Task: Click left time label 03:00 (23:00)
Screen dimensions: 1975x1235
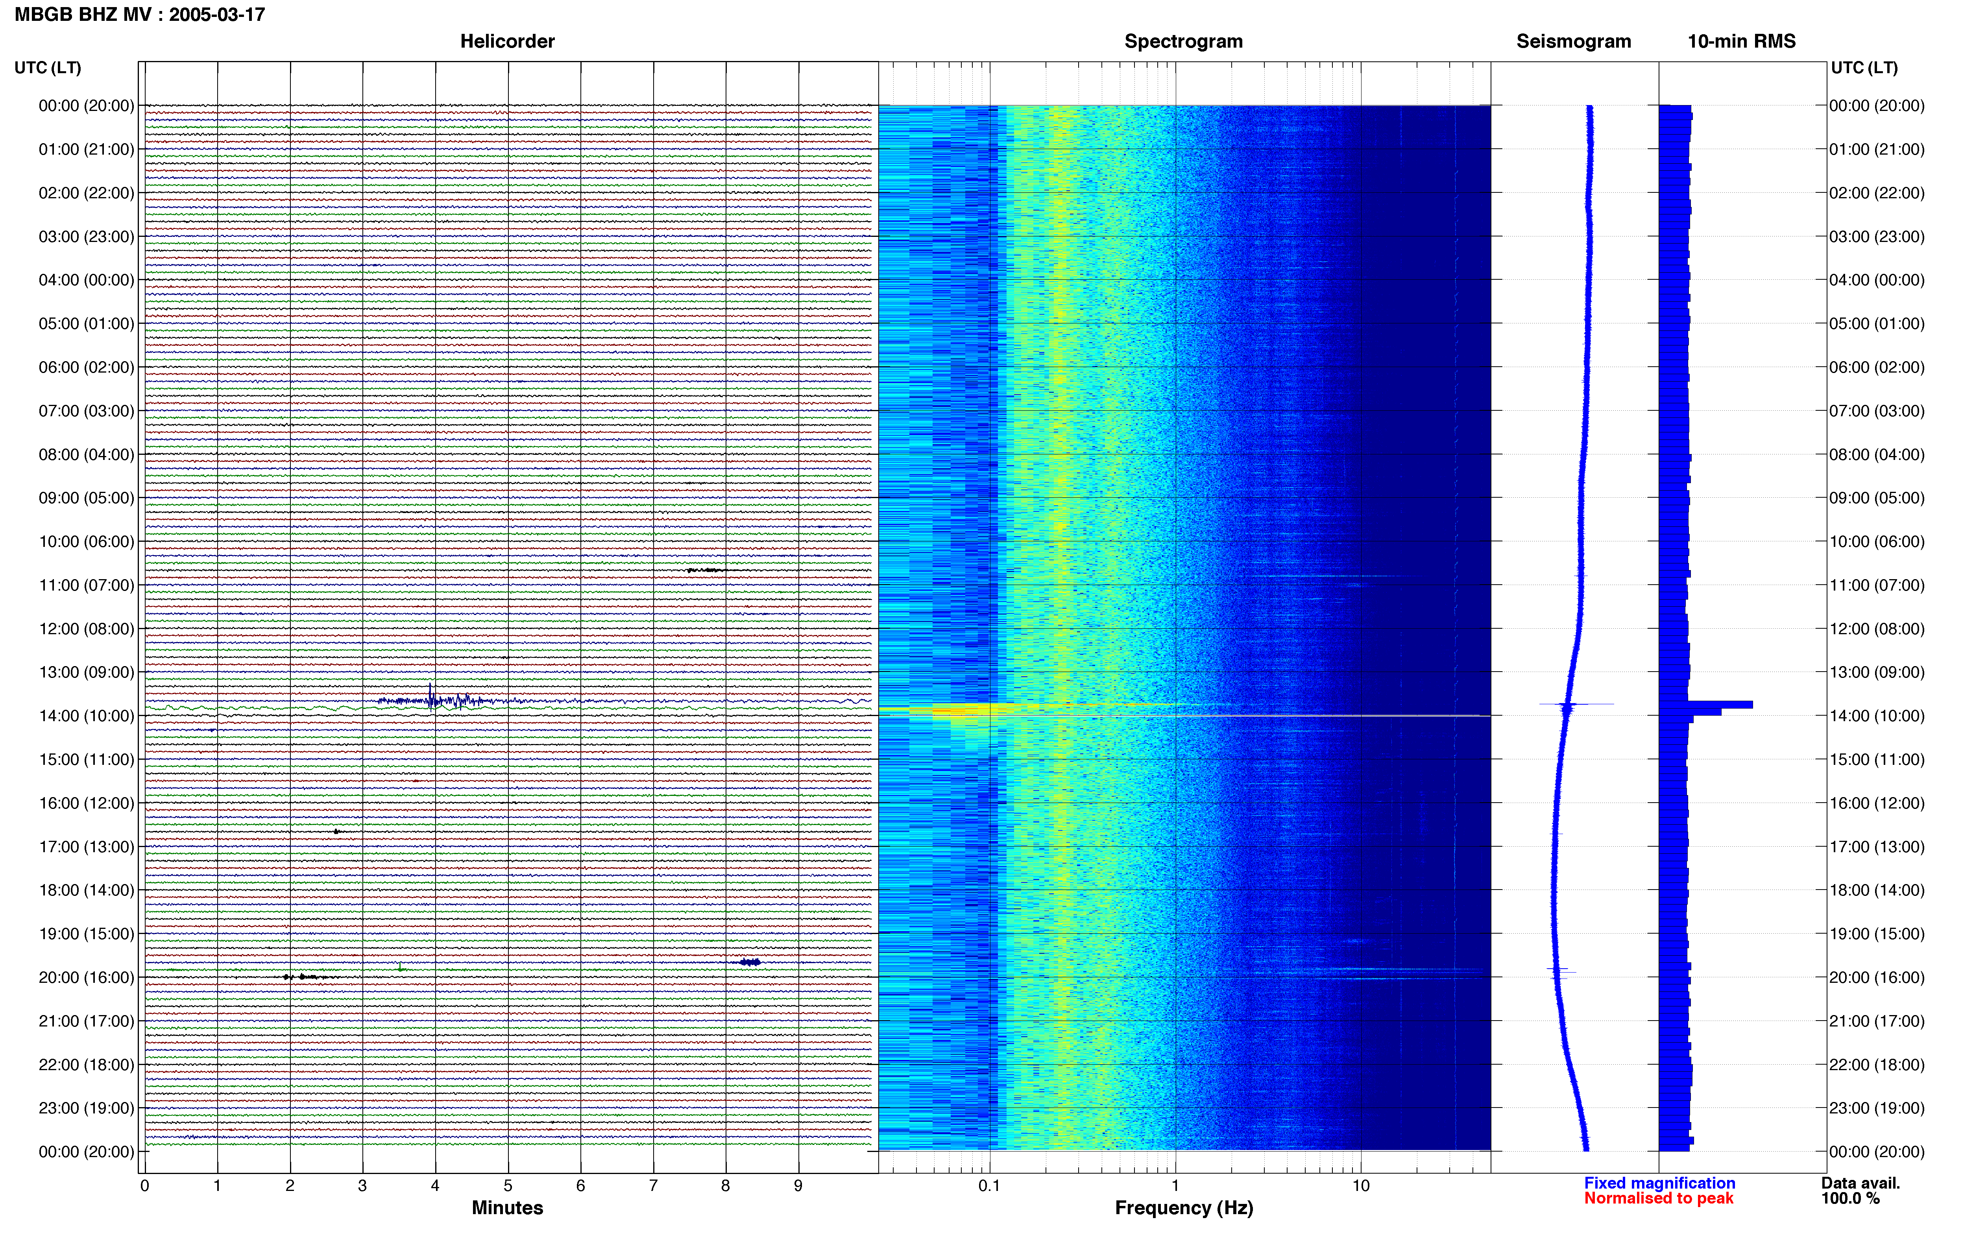Action: pos(87,237)
